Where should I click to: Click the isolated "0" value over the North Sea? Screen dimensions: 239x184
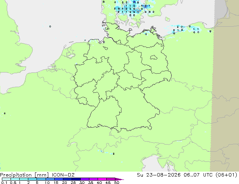click(x=50, y=27)
